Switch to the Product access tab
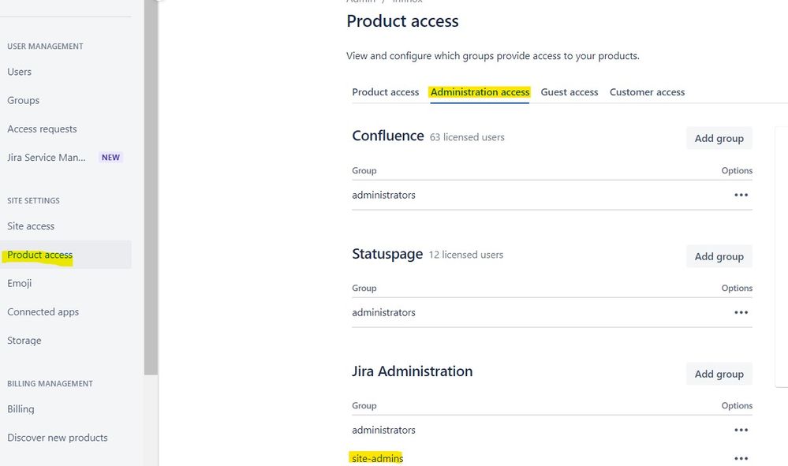This screenshot has height=466, width=788. [385, 92]
